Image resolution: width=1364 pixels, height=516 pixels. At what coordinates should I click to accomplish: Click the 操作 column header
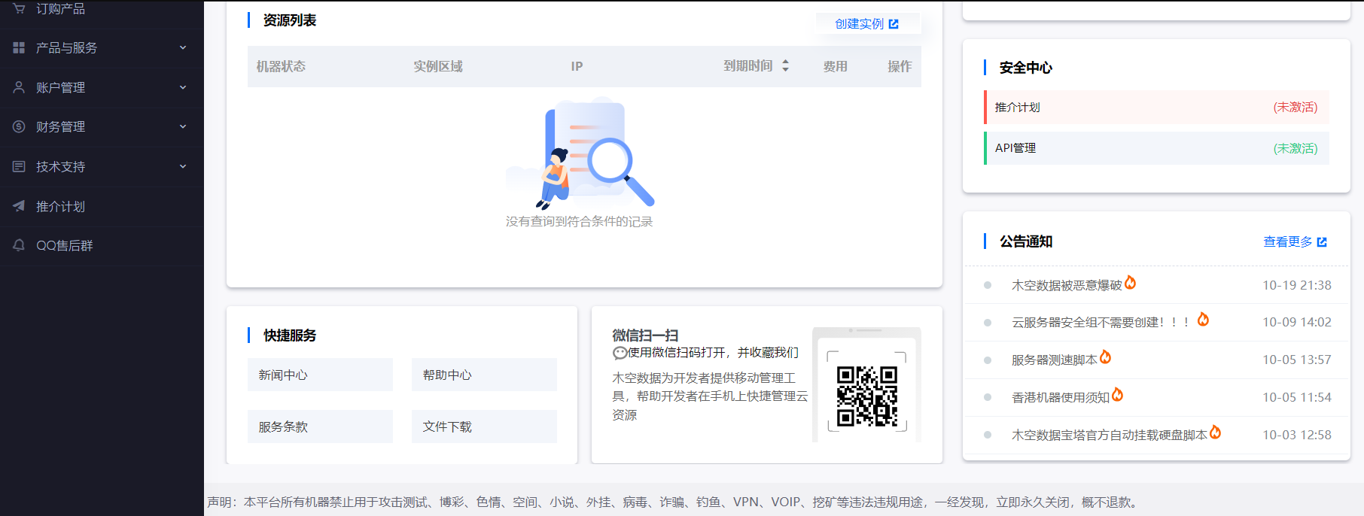pyautogui.click(x=900, y=66)
